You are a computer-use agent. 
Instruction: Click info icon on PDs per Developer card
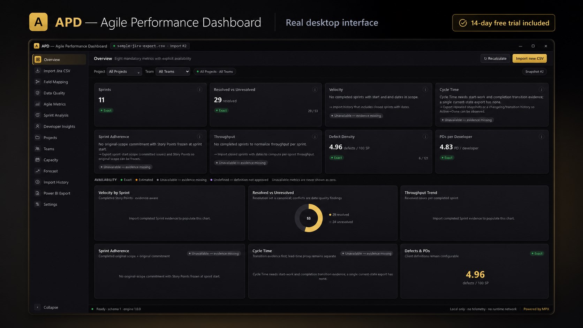point(542,137)
